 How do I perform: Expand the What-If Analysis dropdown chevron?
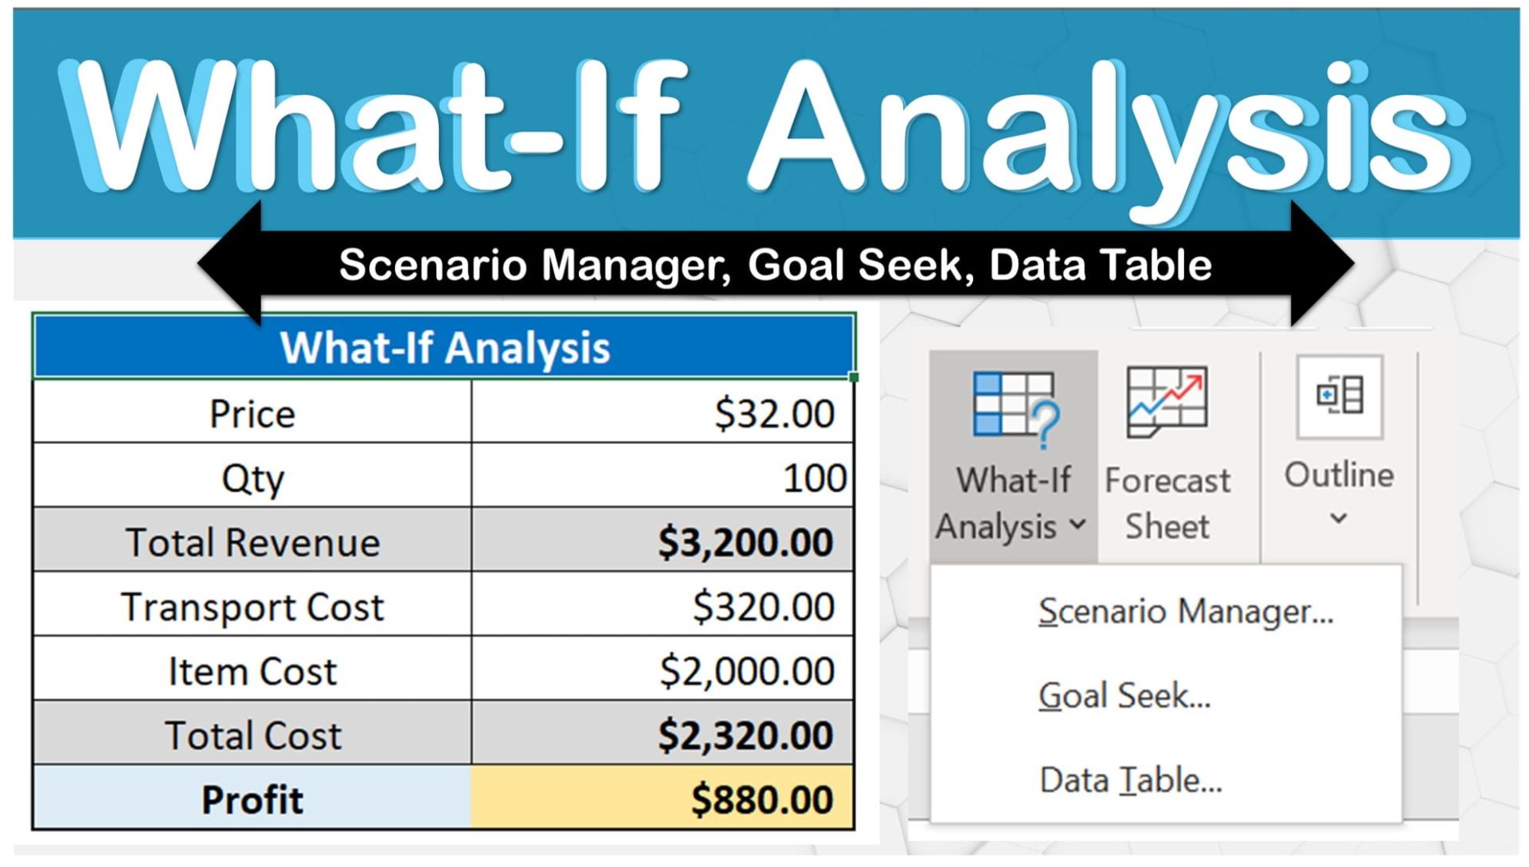pyautogui.click(x=1080, y=525)
